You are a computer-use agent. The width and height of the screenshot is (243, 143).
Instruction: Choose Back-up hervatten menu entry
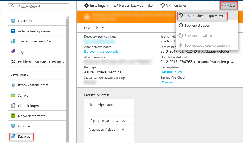(207, 35)
